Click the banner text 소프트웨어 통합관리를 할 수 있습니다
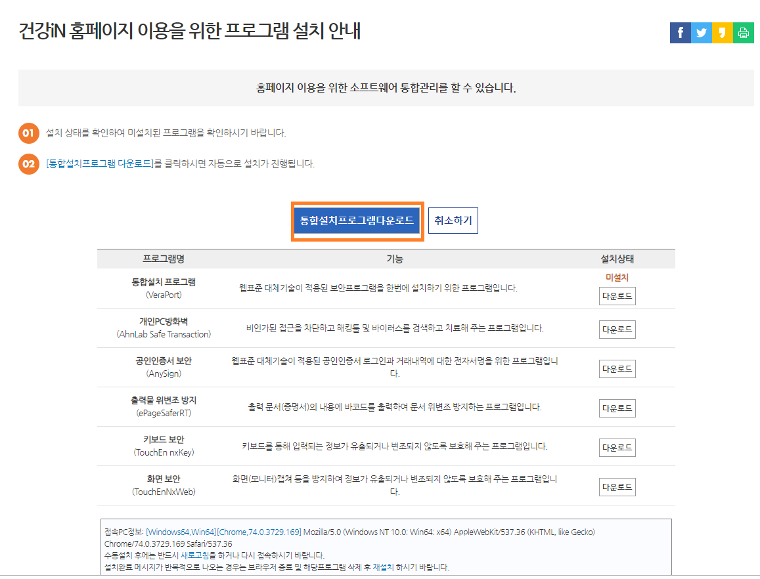 [432, 88]
